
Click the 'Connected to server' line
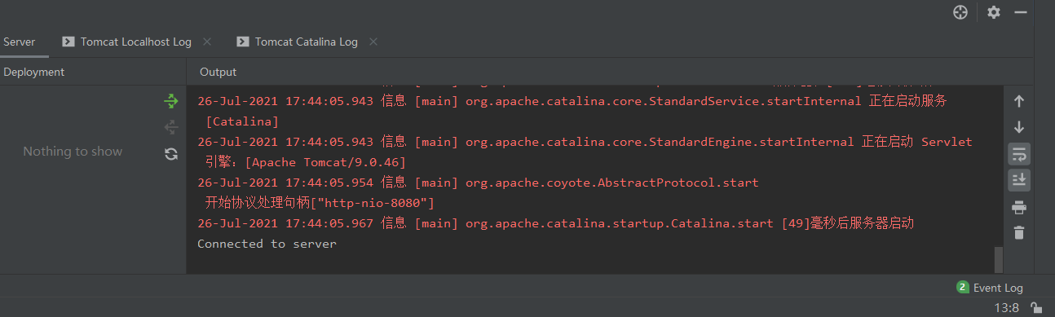[x=267, y=244]
